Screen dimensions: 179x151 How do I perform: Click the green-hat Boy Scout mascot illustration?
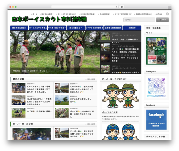120,96
